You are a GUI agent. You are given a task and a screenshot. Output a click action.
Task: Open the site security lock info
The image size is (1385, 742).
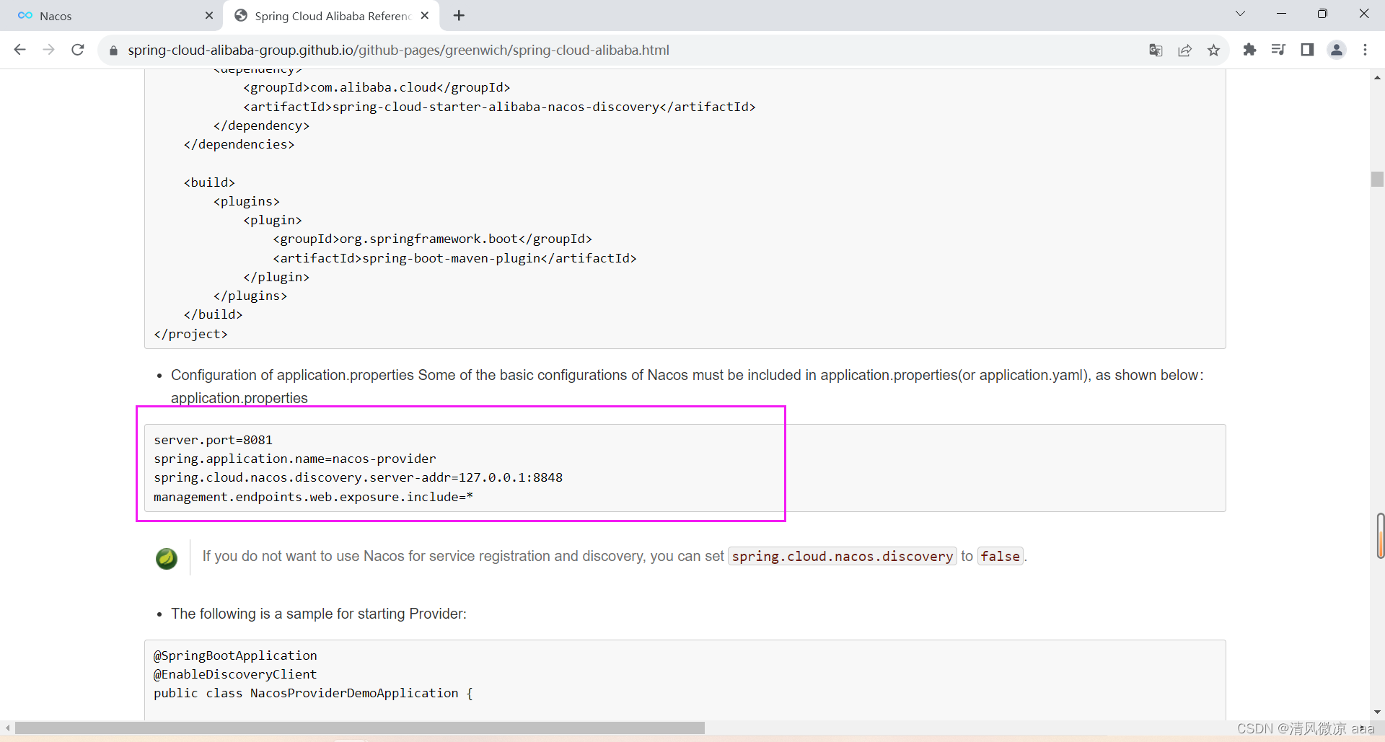click(x=113, y=50)
